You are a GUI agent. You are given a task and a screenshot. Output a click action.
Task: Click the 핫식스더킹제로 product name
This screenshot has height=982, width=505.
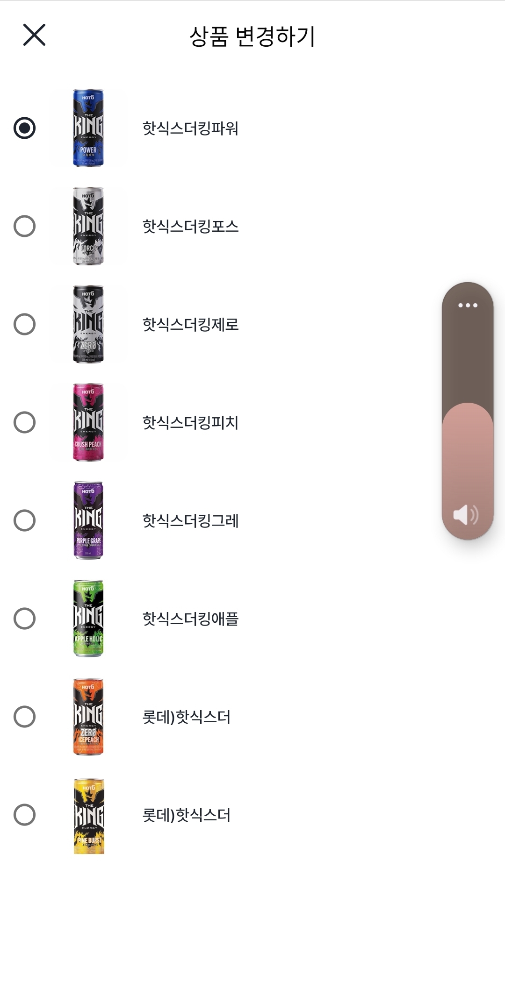[x=190, y=324]
